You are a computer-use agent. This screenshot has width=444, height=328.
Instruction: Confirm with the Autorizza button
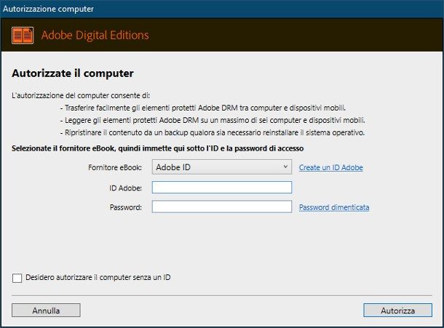[x=398, y=310]
